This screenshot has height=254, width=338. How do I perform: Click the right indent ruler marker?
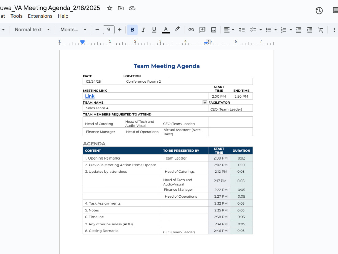(x=206, y=43)
